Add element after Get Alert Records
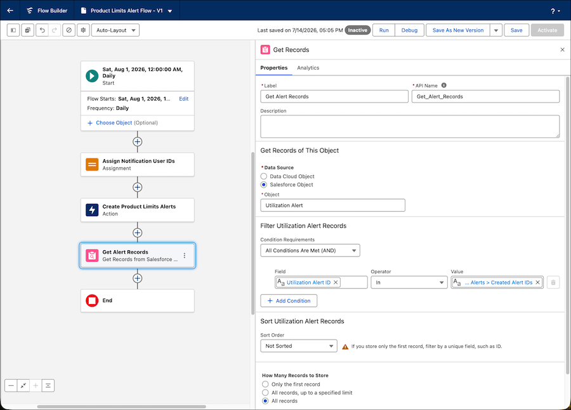 pos(137,278)
